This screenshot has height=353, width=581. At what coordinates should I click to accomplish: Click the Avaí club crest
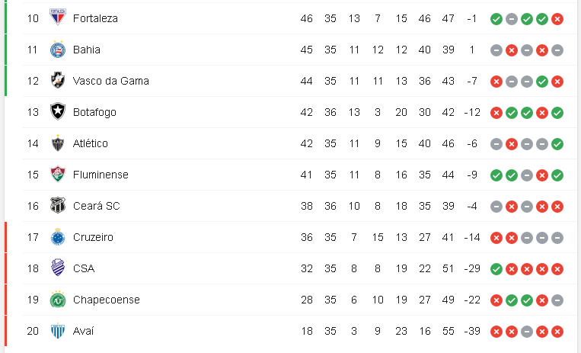point(58,331)
